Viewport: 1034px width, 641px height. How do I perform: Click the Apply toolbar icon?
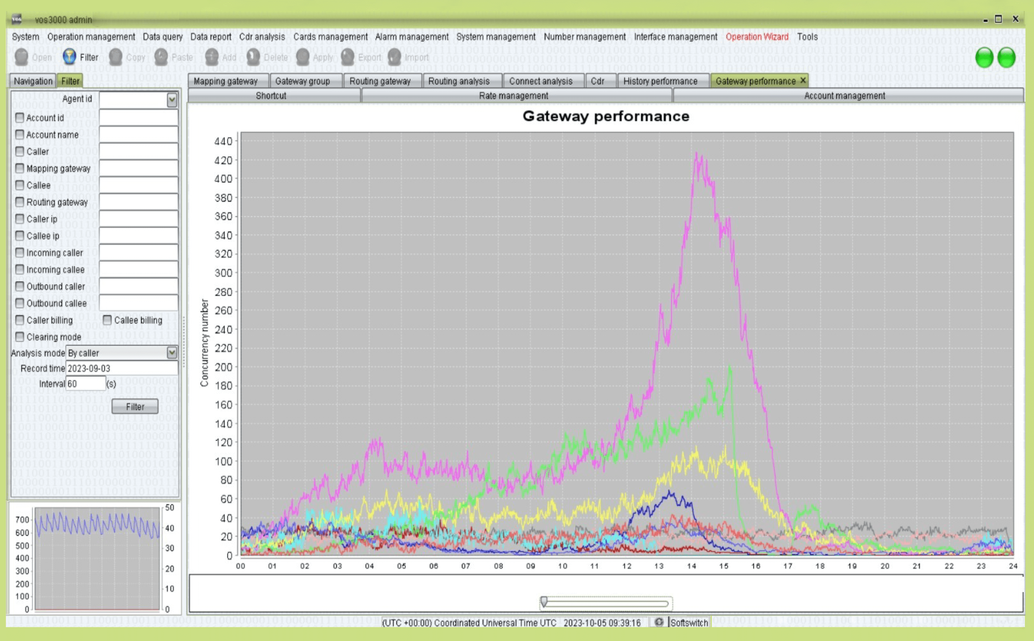[x=302, y=57]
